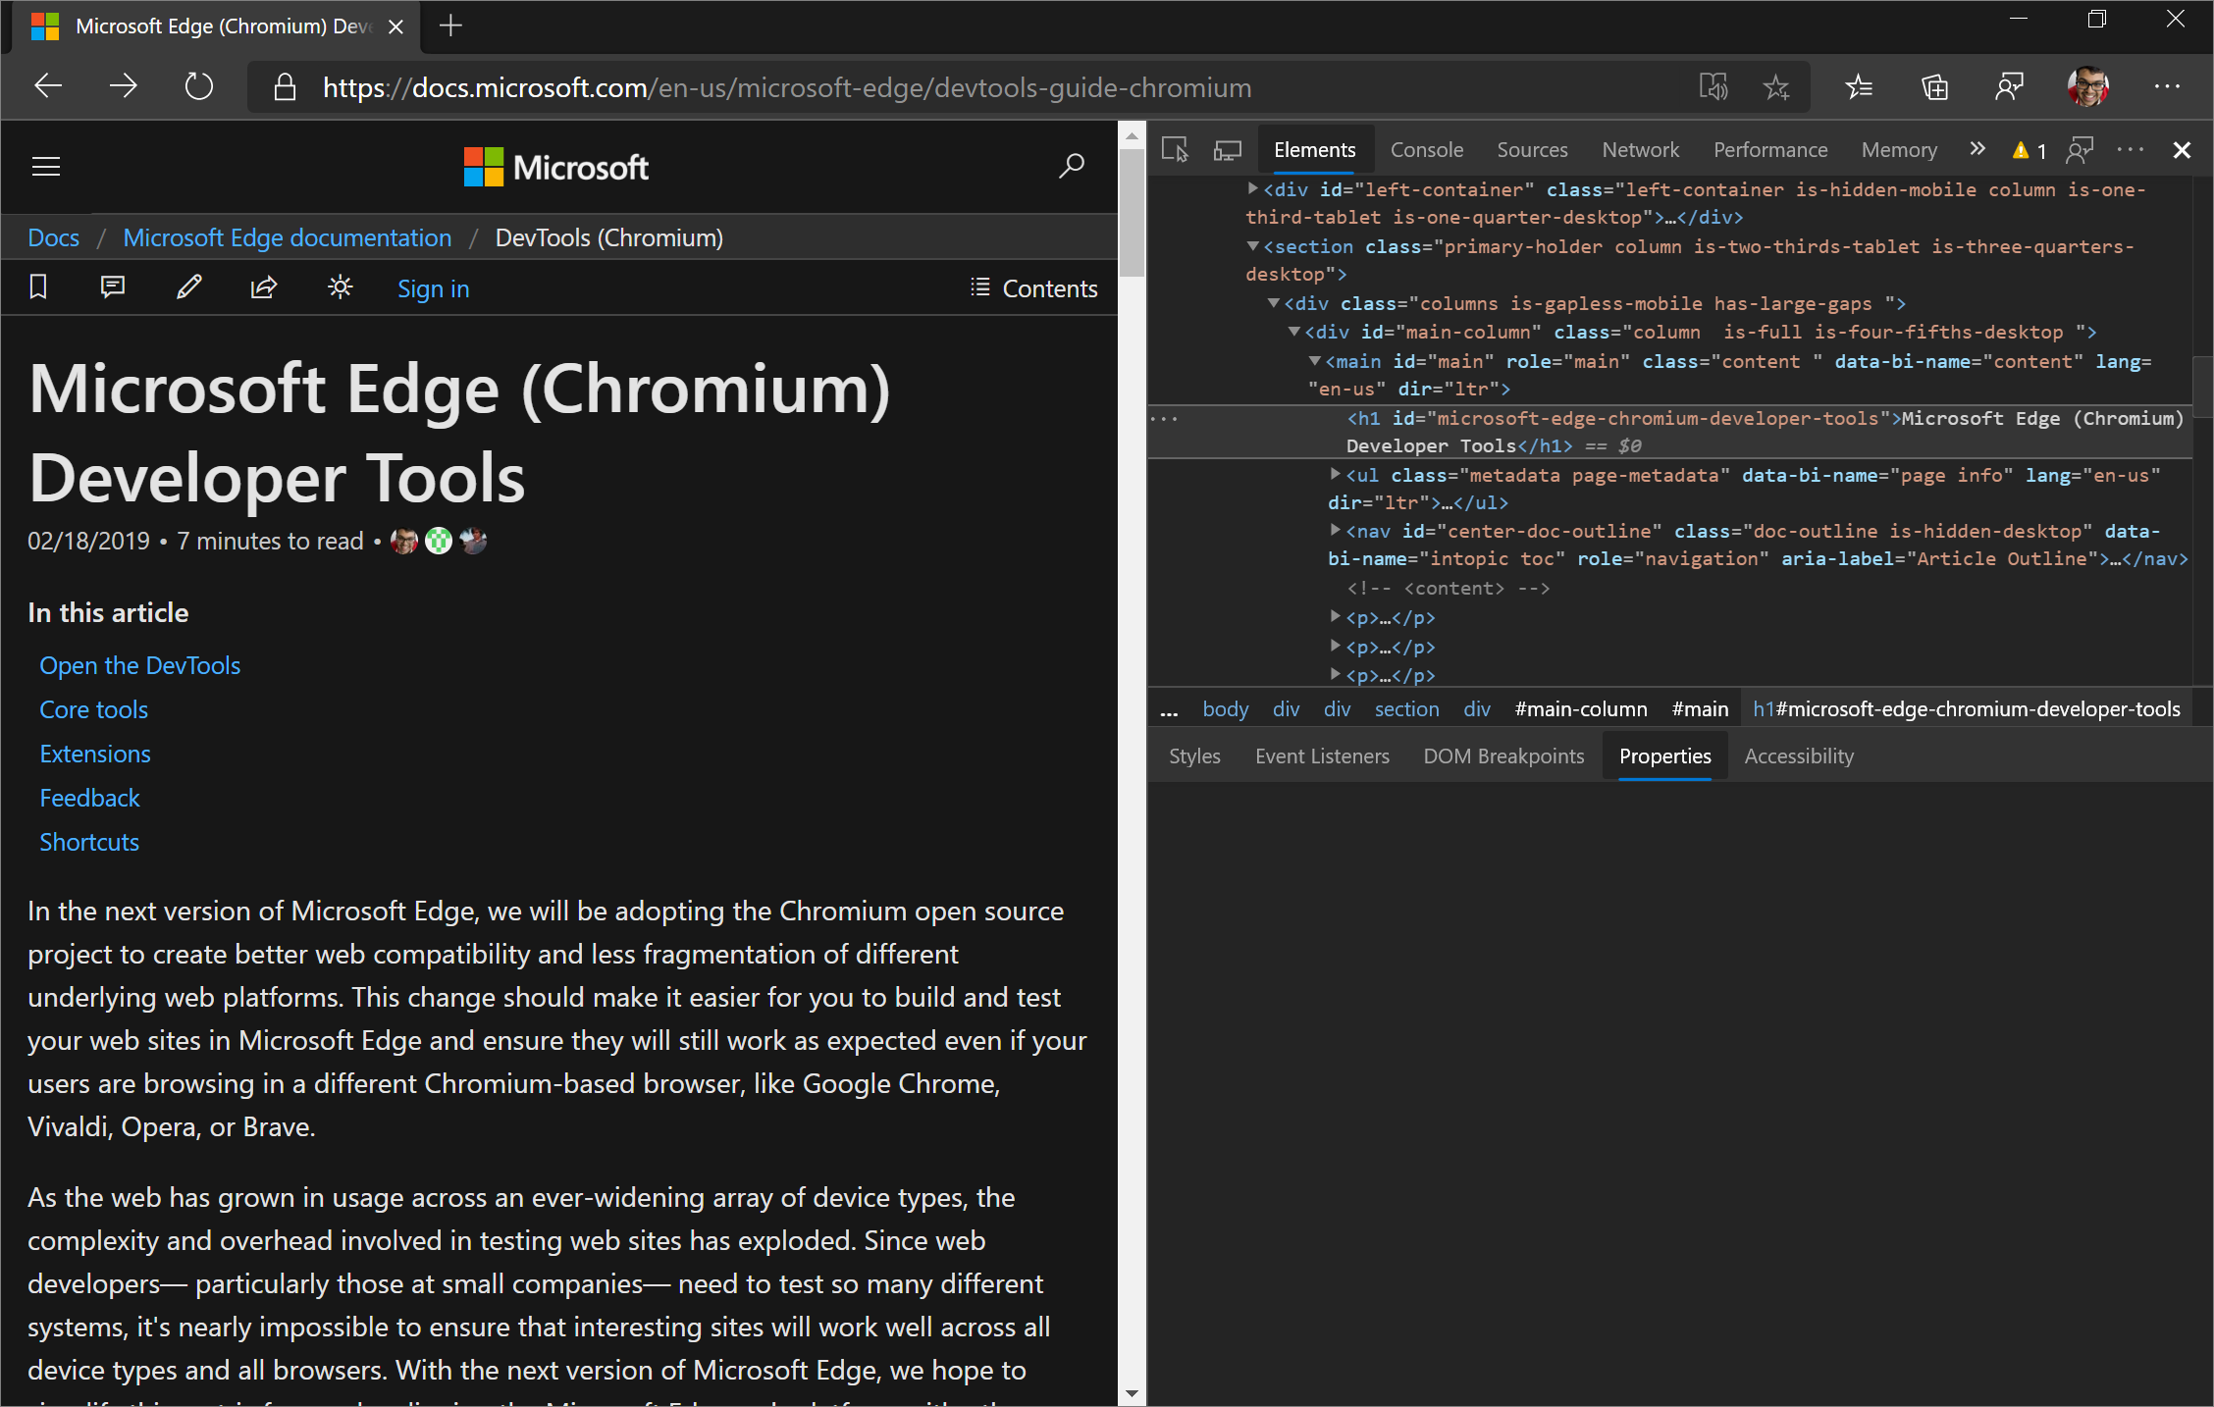Select the Sources tab in DevTools

[1530, 148]
